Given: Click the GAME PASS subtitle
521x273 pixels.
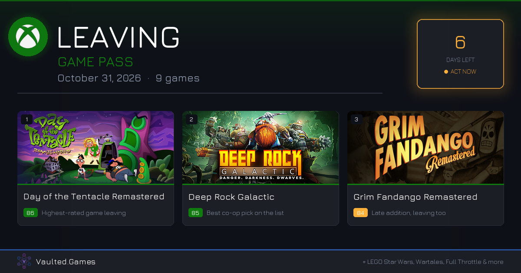Looking at the screenshot, I should click(x=96, y=62).
